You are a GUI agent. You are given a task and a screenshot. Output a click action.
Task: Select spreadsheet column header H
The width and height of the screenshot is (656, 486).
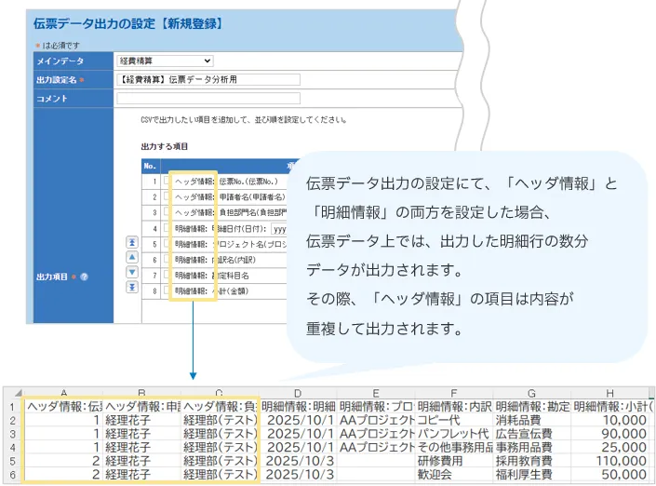(612, 391)
